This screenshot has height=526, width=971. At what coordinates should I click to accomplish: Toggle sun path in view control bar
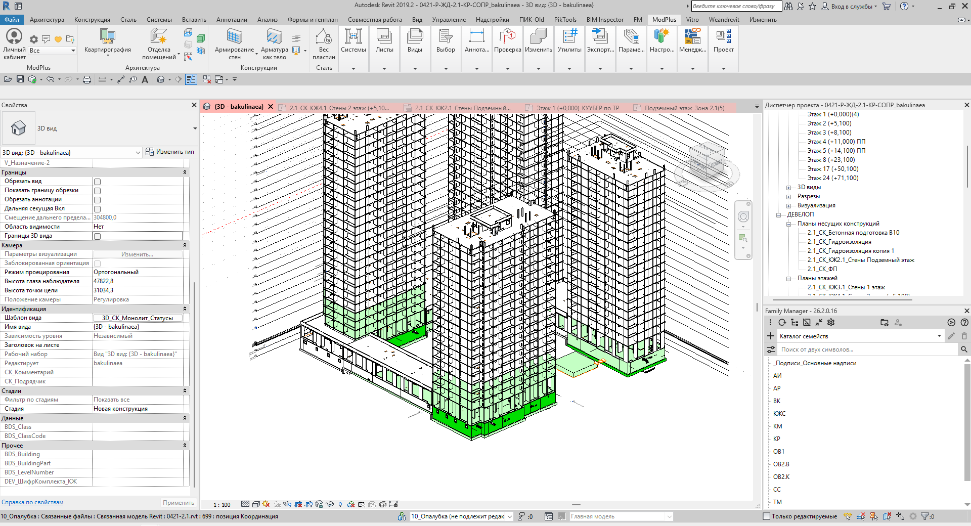click(267, 504)
